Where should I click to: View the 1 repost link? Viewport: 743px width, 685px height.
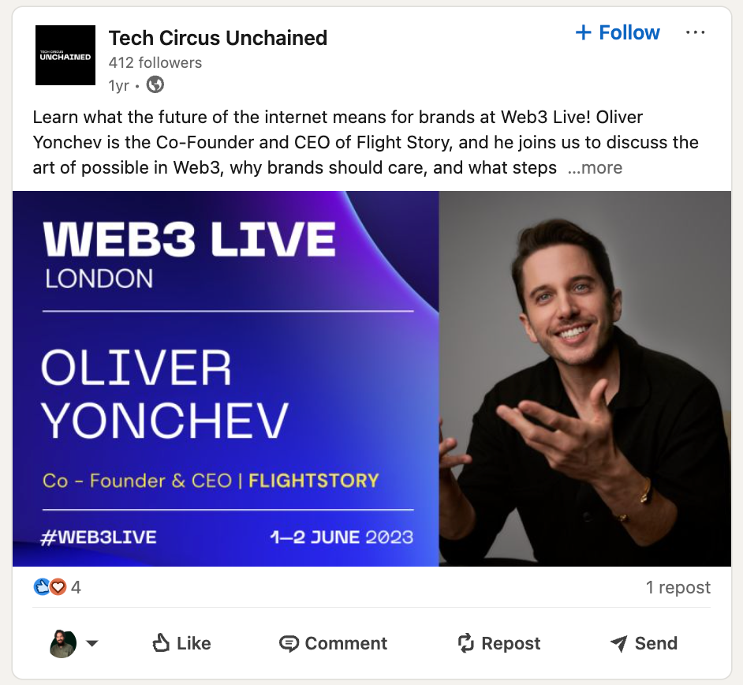678,587
